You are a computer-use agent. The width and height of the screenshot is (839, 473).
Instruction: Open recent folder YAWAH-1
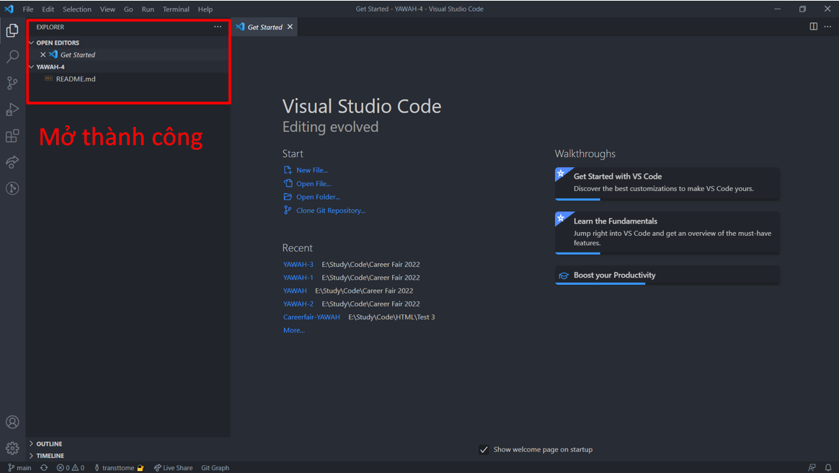coord(298,277)
